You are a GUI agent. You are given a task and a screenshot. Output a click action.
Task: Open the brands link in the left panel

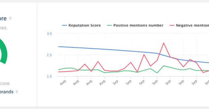pos(7,92)
